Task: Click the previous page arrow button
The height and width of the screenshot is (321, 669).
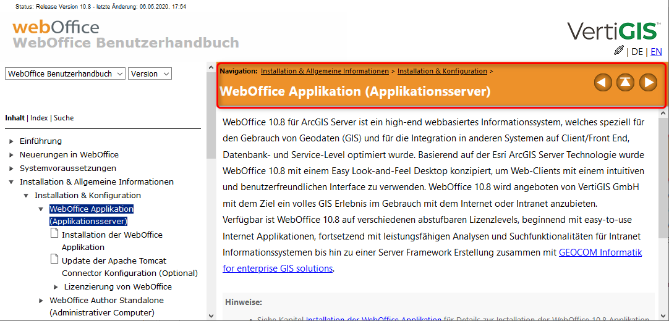Action: [603, 82]
